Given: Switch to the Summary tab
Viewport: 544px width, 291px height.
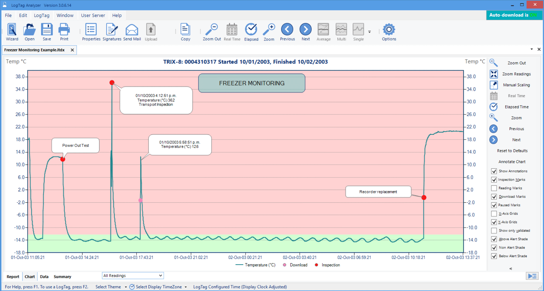Looking at the screenshot, I should click(x=62, y=277).
